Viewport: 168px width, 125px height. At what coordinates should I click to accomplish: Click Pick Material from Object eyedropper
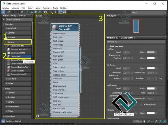coord(9,12)
